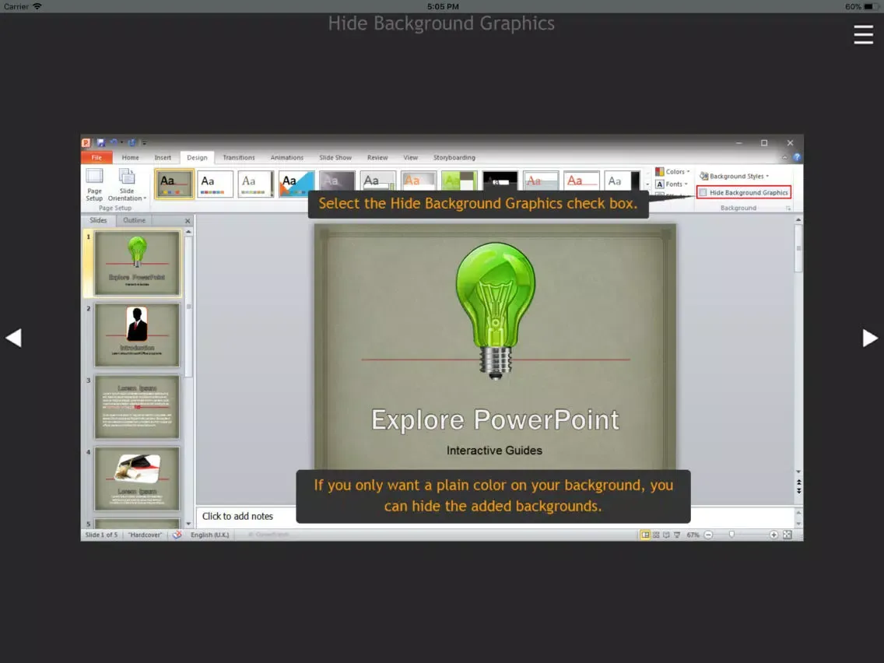
Task: Select slide 2 Introduction thumbnail
Action: tap(137, 335)
